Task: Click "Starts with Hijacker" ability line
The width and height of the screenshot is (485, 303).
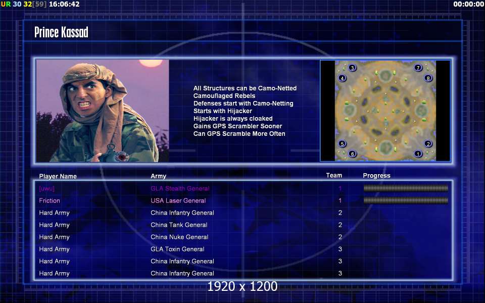Action: click(223, 111)
